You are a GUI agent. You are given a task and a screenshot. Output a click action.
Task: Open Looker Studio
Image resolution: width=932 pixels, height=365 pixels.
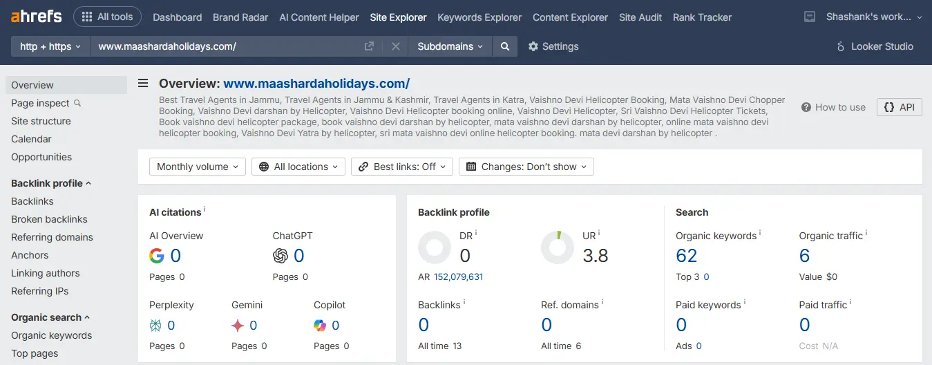875,46
